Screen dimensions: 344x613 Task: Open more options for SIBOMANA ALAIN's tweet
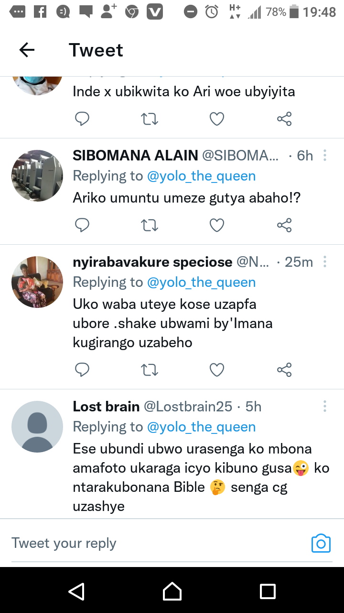point(325,155)
